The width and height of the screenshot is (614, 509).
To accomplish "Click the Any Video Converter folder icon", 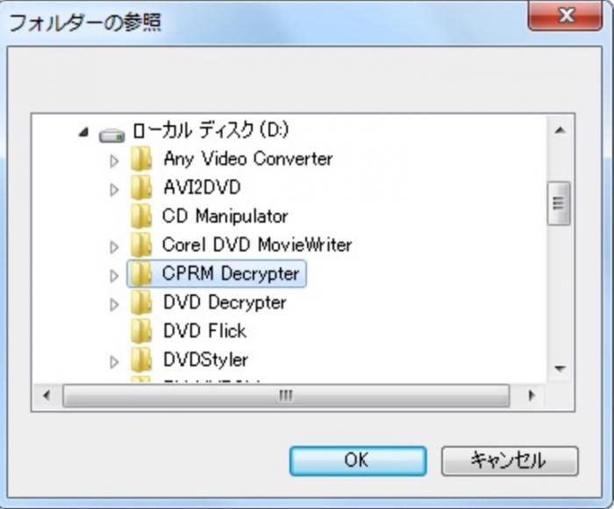I will point(141,159).
